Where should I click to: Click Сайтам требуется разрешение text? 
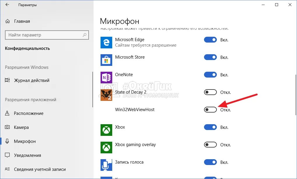point(146,45)
